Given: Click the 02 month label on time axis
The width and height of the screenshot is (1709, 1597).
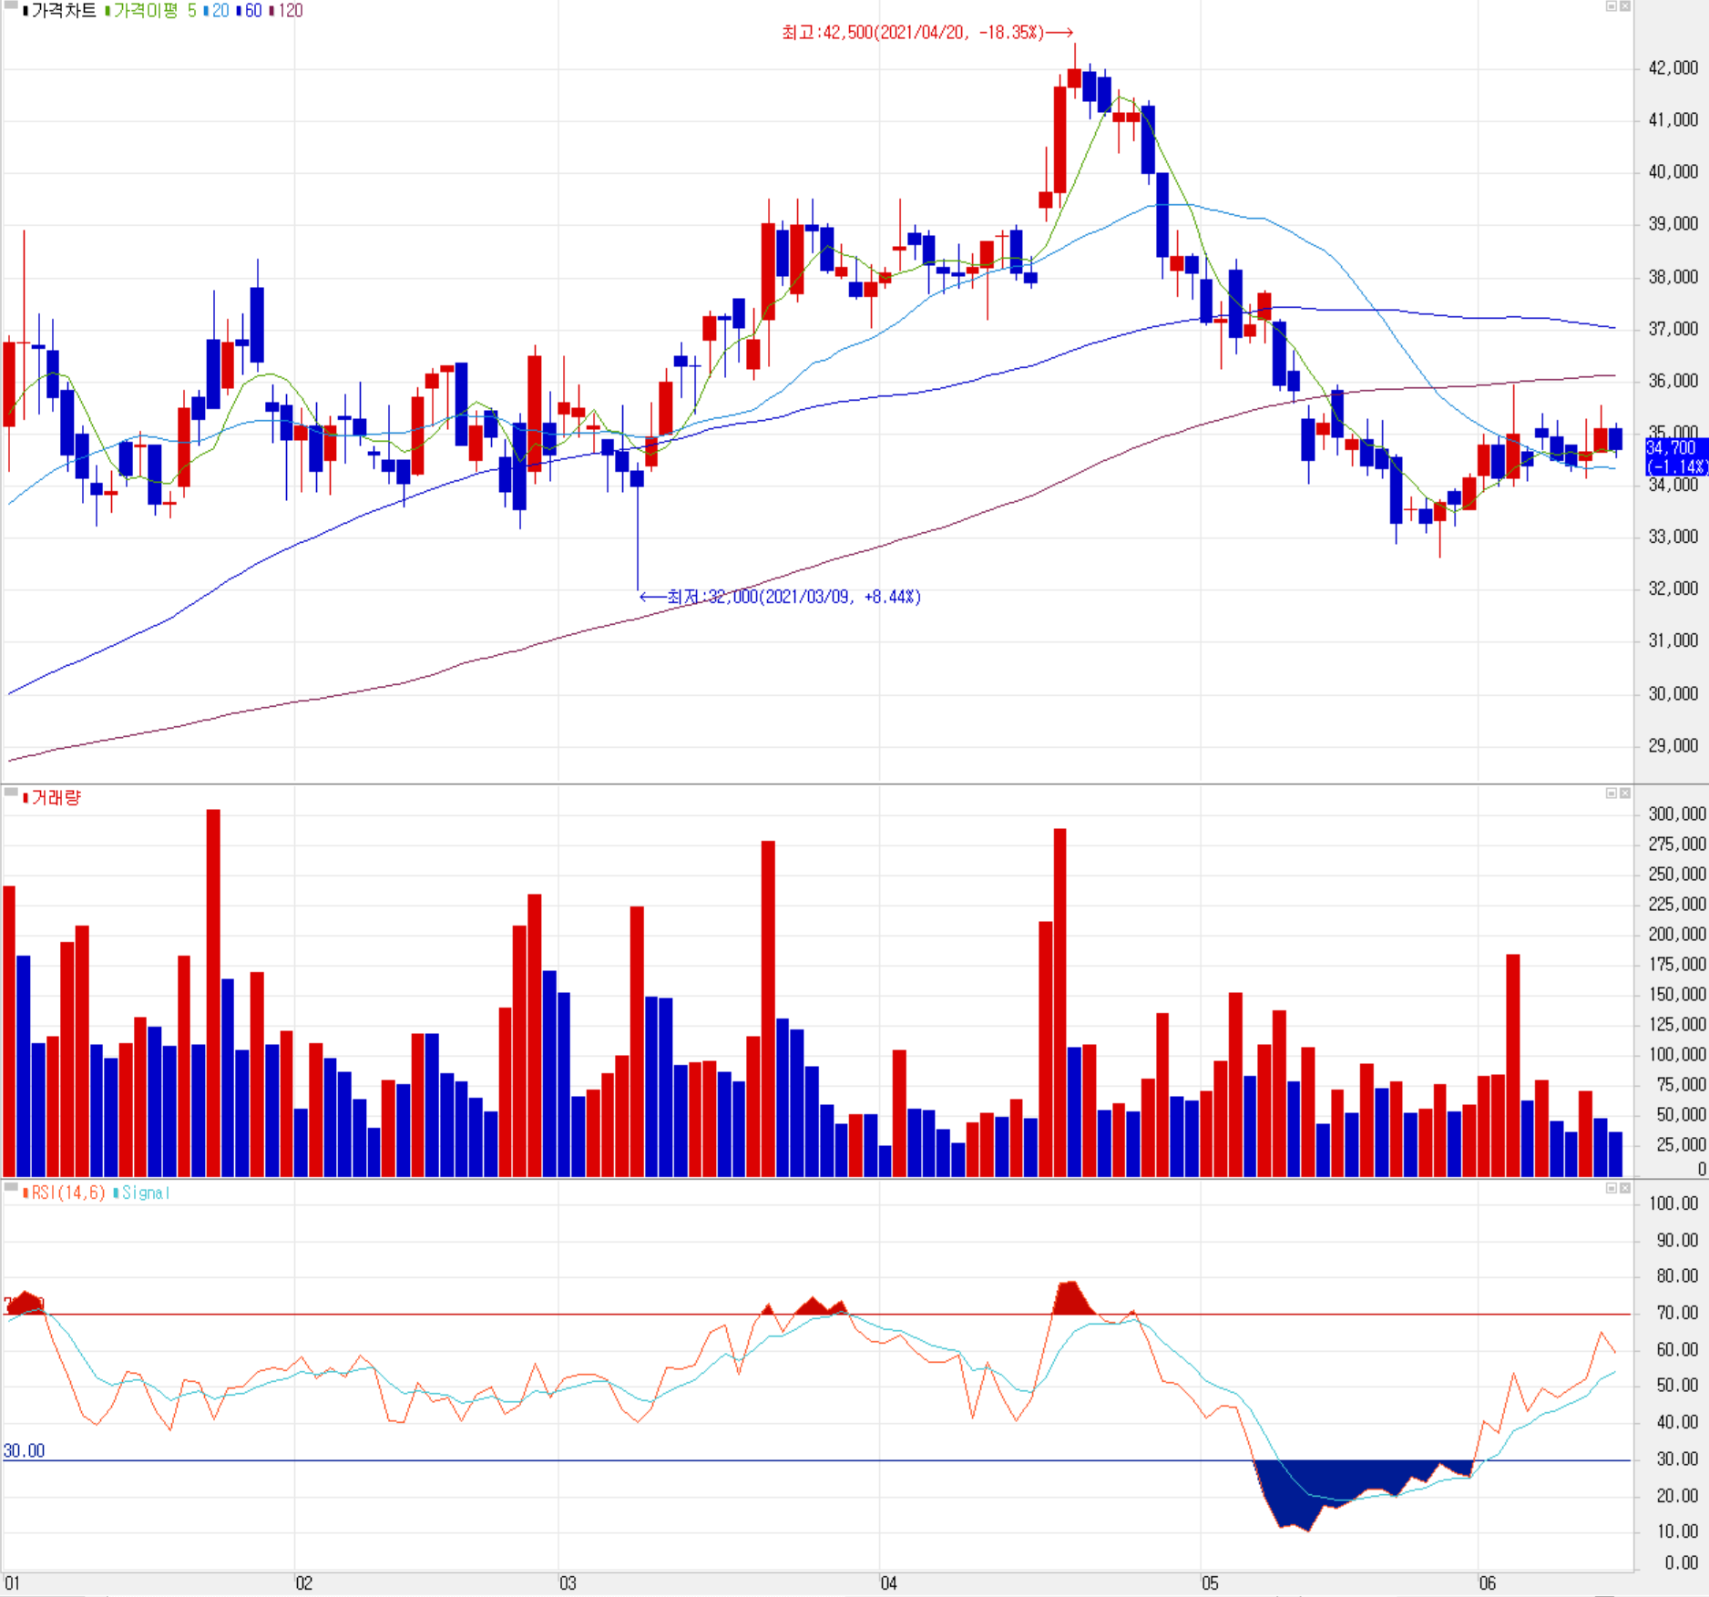Looking at the screenshot, I should pos(303,1583).
